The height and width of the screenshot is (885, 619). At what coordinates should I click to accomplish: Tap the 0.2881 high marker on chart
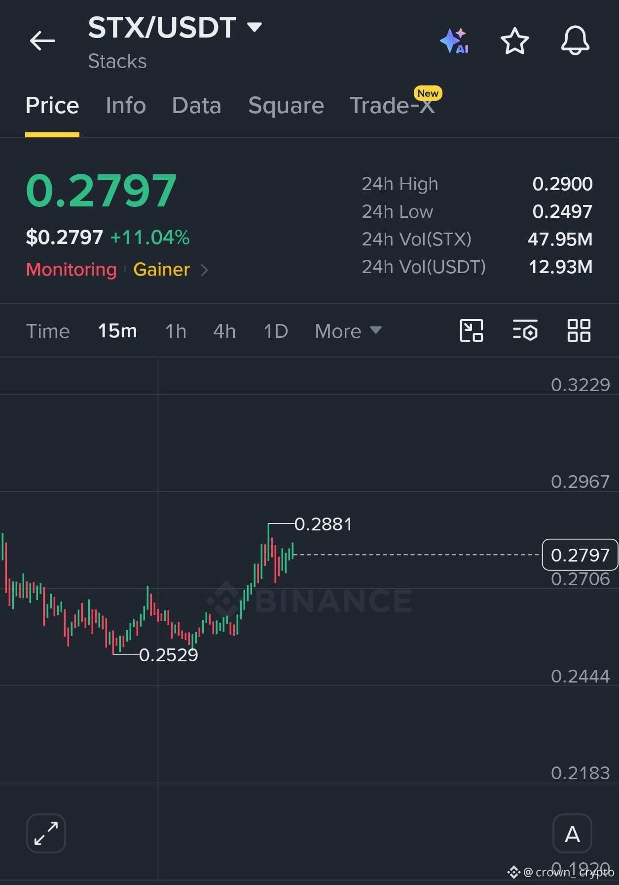323,524
